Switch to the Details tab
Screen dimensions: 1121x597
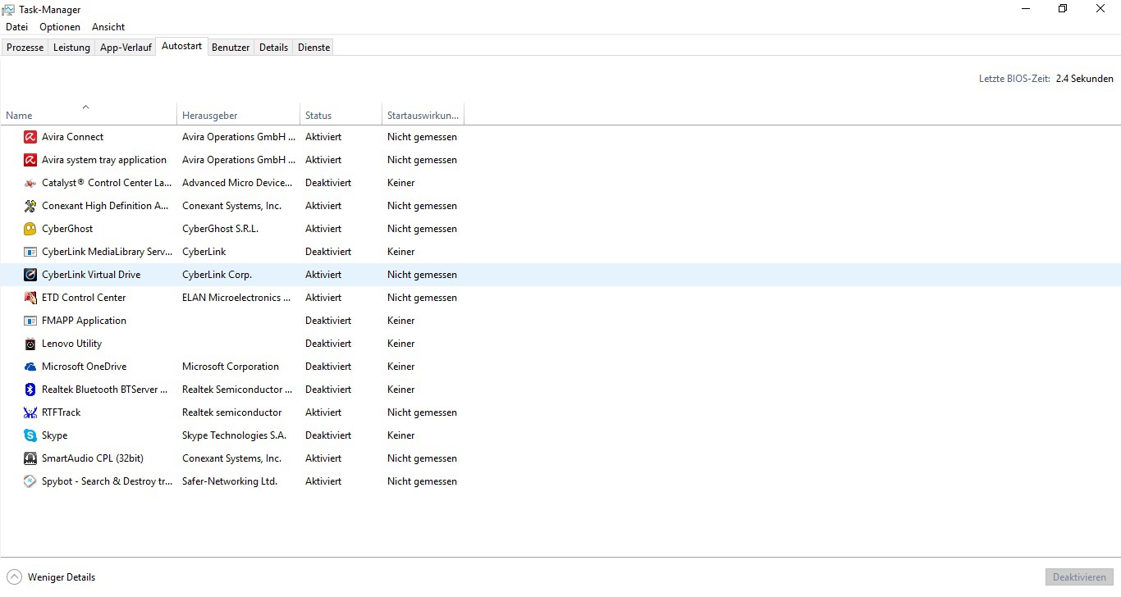pos(273,48)
